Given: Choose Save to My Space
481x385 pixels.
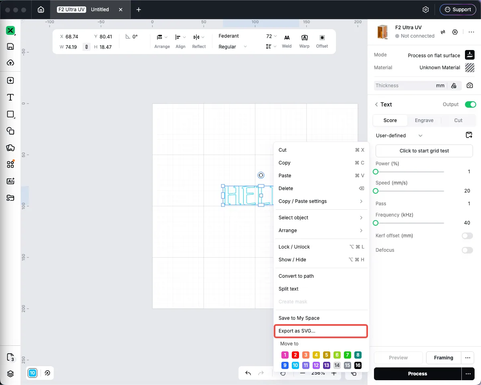Looking at the screenshot, I should [x=321, y=318].
